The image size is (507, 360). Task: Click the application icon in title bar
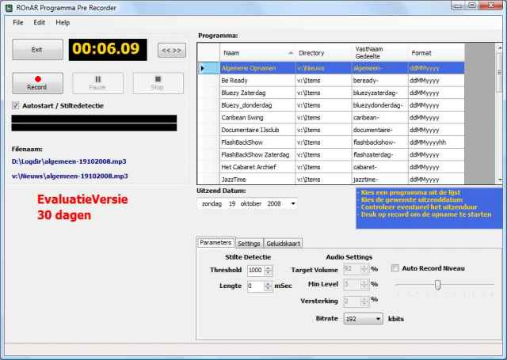point(9,8)
